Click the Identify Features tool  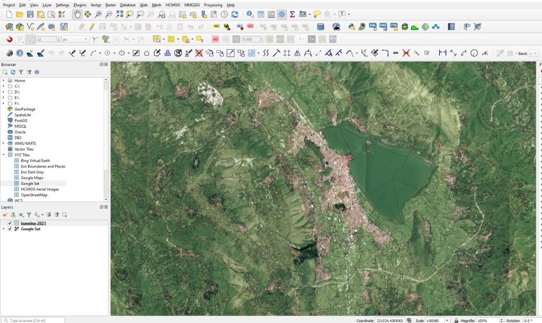(249, 14)
